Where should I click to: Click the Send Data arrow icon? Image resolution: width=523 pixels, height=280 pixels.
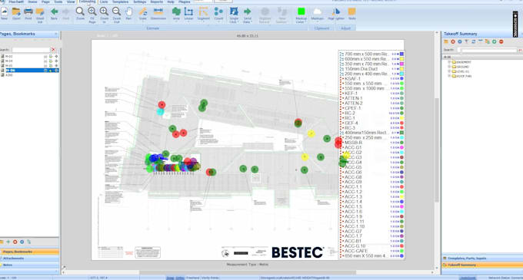pyautogui.click(x=247, y=12)
